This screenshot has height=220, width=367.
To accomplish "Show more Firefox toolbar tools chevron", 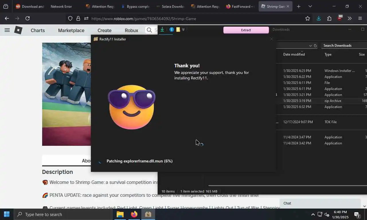I will (x=350, y=18).
